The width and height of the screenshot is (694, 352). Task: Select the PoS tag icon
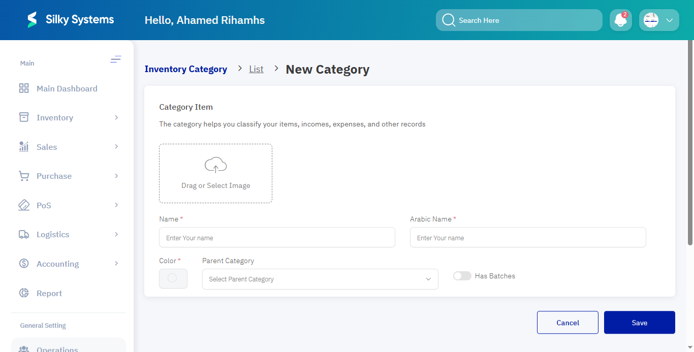(23, 205)
